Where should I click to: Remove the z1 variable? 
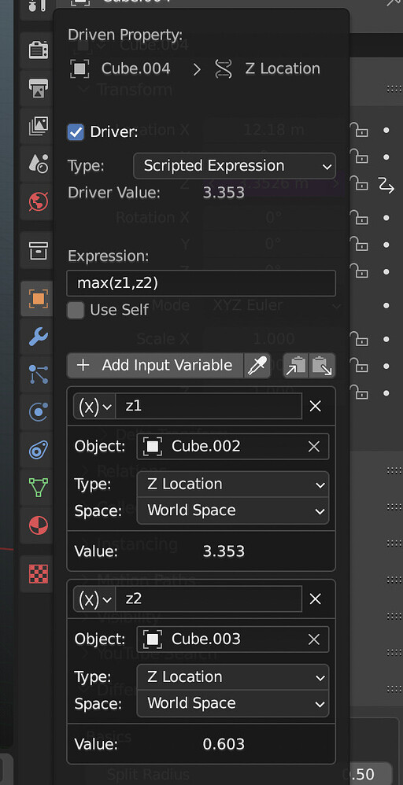pyautogui.click(x=316, y=406)
